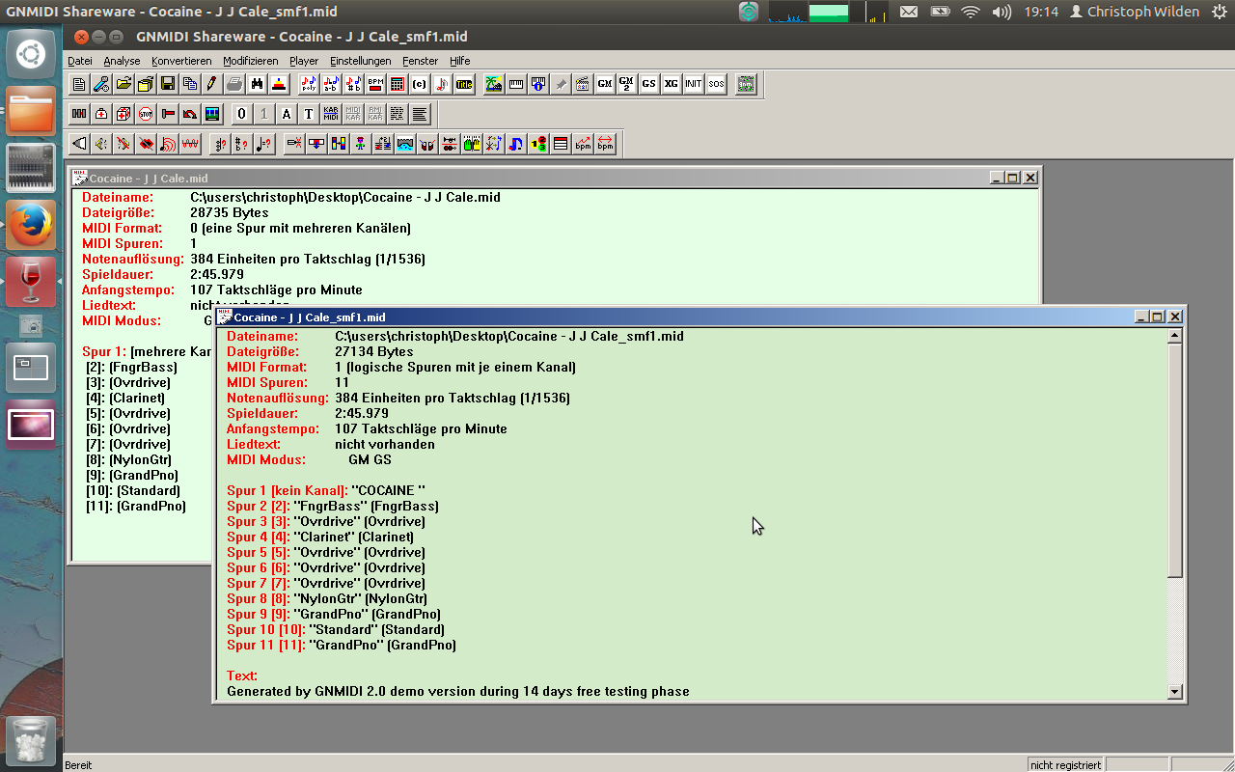Click the GM reset icon

[x=604, y=84]
